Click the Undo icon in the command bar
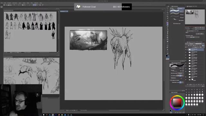Viewport: 206px width, 116px height. point(14,5)
